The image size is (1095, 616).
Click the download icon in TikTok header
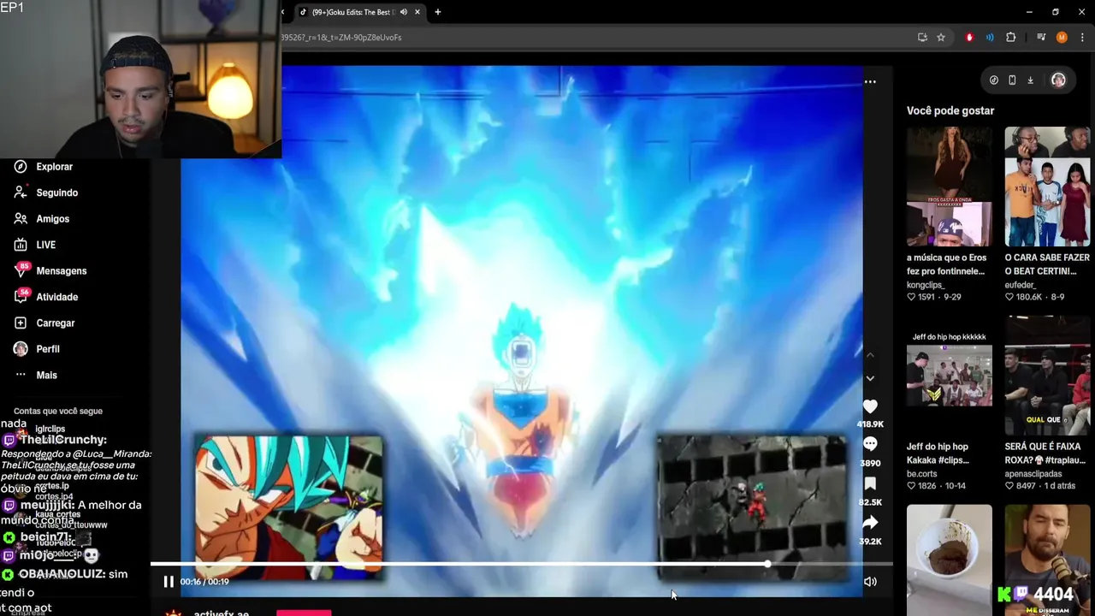1031,80
